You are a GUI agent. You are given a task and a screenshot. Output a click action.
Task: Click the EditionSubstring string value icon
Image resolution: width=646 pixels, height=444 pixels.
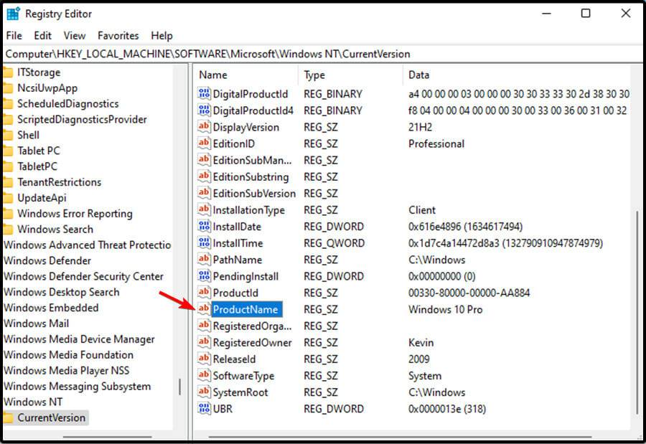(204, 176)
